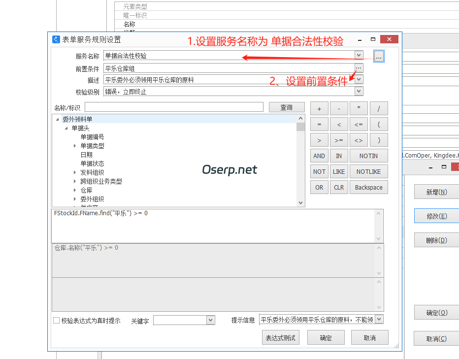
Task: Select the AND logical operator
Action: pos(319,156)
